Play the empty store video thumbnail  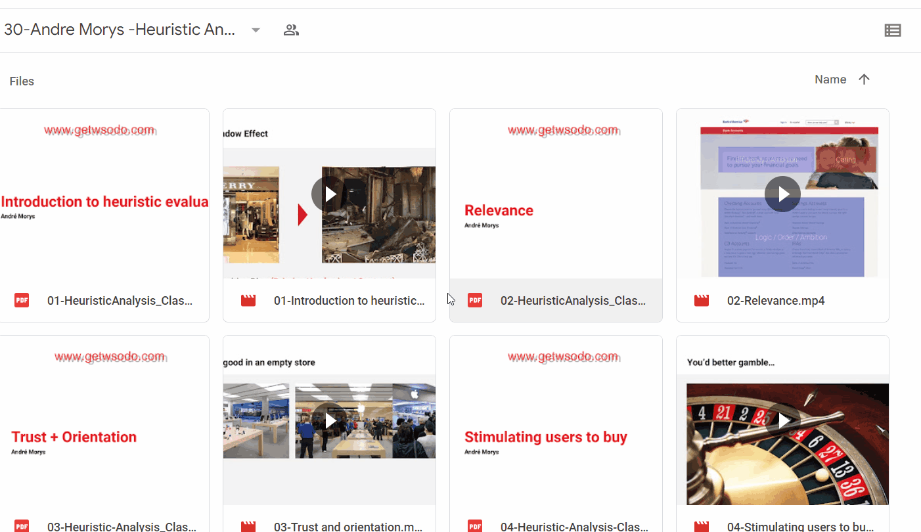pos(329,420)
